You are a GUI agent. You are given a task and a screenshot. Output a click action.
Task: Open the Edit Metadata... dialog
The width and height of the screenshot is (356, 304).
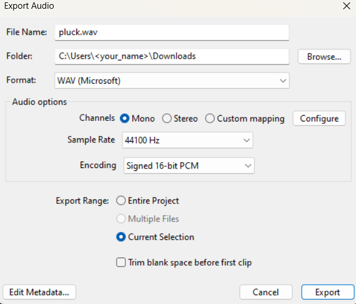[x=40, y=292]
